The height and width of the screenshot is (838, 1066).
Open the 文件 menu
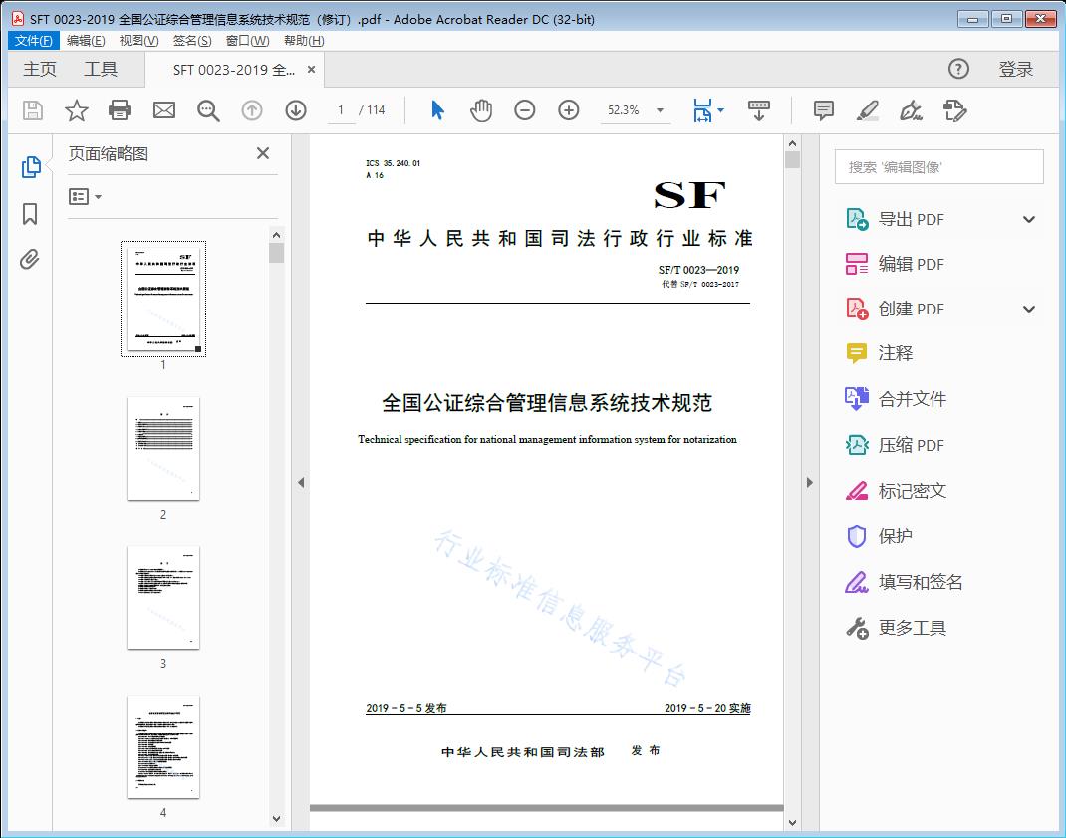pos(33,40)
